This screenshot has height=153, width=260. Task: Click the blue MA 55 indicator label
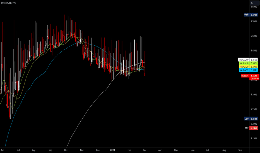pos(244,70)
